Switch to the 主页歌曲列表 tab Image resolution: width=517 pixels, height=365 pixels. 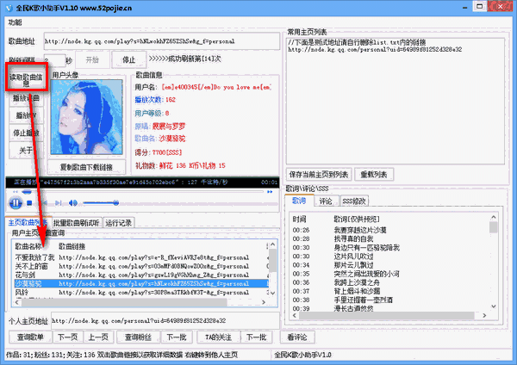(28, 222)
